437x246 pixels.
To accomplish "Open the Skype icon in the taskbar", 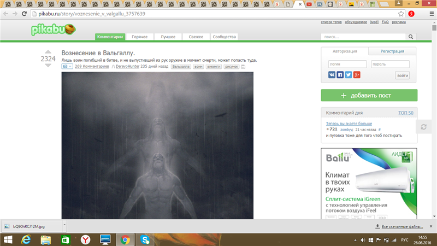I will pos(145,239).
